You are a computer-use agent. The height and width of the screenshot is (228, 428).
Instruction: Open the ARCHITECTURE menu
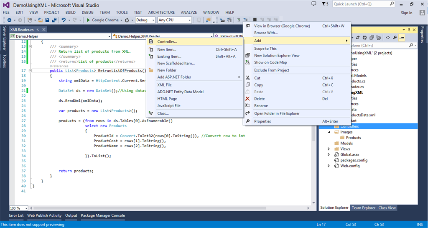click(161, 13)
